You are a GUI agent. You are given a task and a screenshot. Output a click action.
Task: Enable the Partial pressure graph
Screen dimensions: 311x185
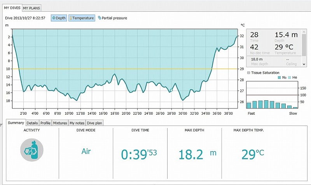(112, 18)
